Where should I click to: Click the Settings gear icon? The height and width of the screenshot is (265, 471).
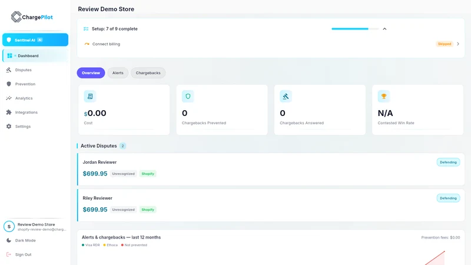9,126
